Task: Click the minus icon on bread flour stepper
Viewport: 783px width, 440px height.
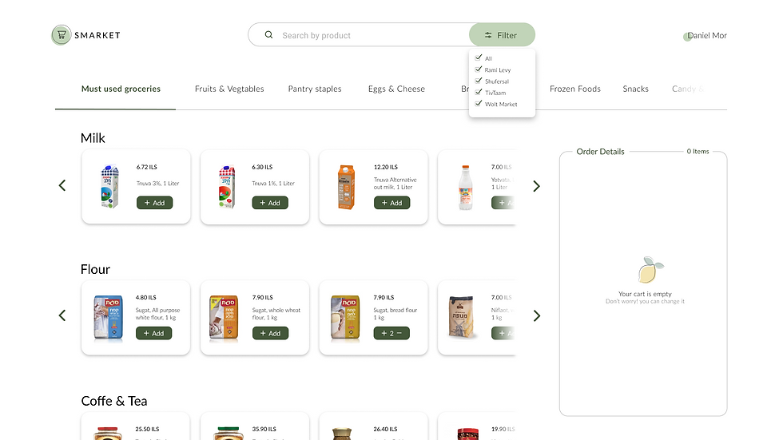Action: coord(399,333)
